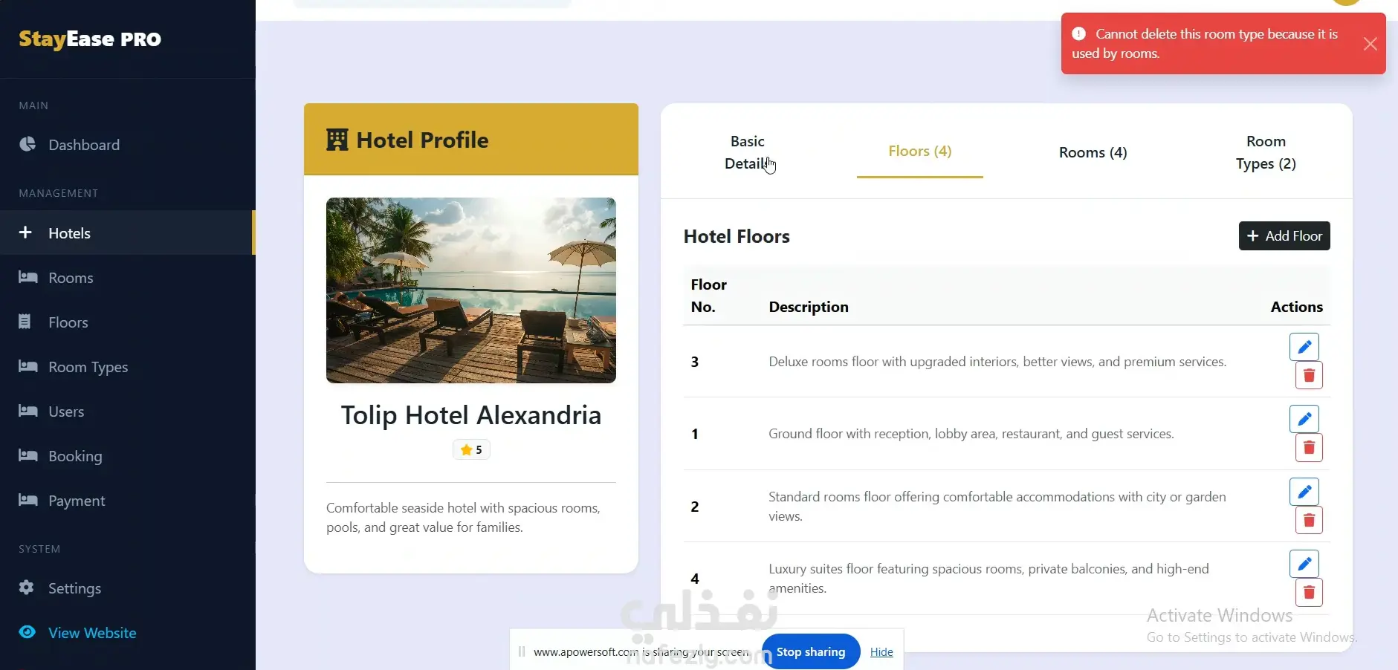Viewport: 1398px width, 670px height.
Task: Click the Standard rooms floor description
Action: [x=997, y=506]
